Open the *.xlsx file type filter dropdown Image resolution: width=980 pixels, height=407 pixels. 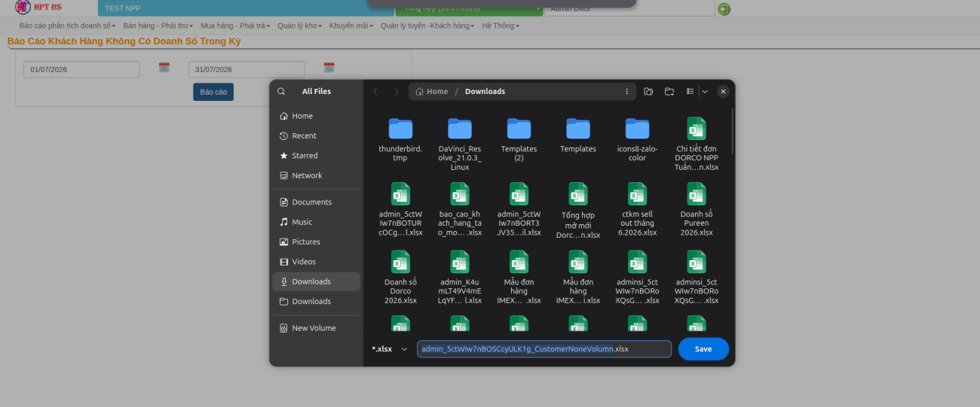390,349
